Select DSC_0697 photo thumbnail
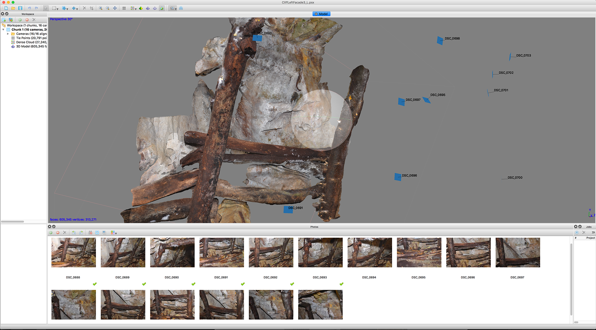 (518, 252)
